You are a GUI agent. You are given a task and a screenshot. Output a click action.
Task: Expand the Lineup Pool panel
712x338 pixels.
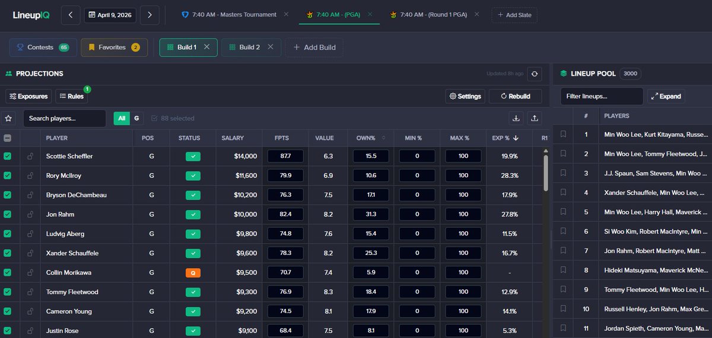coord(666,96)
